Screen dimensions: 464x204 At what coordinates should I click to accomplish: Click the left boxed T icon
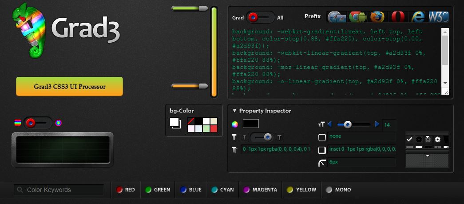[244, 137]
